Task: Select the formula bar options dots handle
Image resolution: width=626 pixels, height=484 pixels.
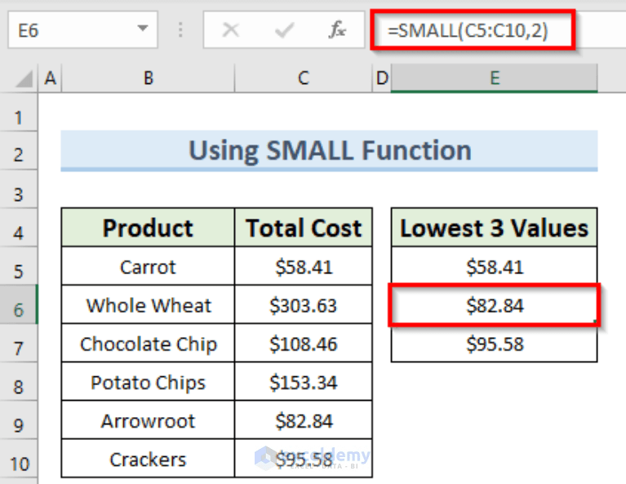Action: pos(180,30)
